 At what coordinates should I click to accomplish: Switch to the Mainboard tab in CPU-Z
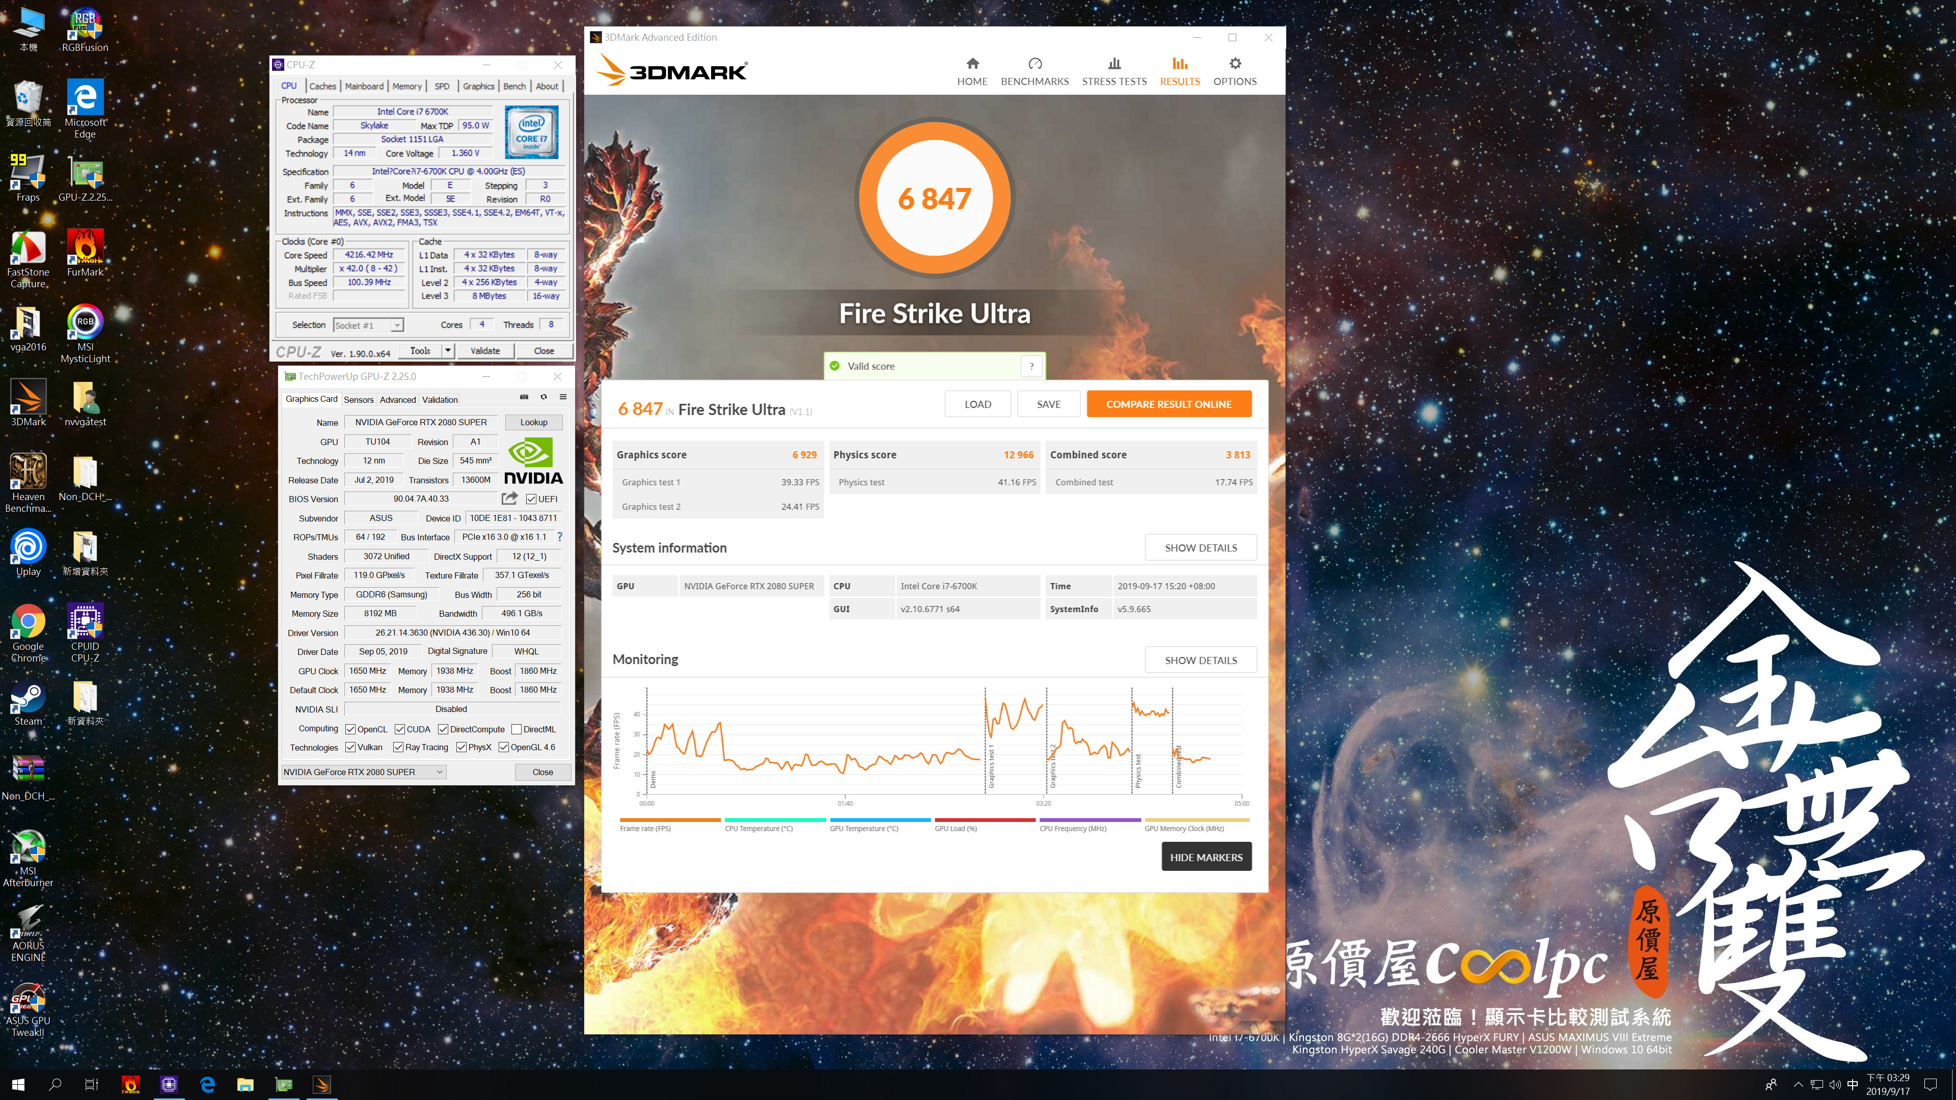(x=365, y=86)
